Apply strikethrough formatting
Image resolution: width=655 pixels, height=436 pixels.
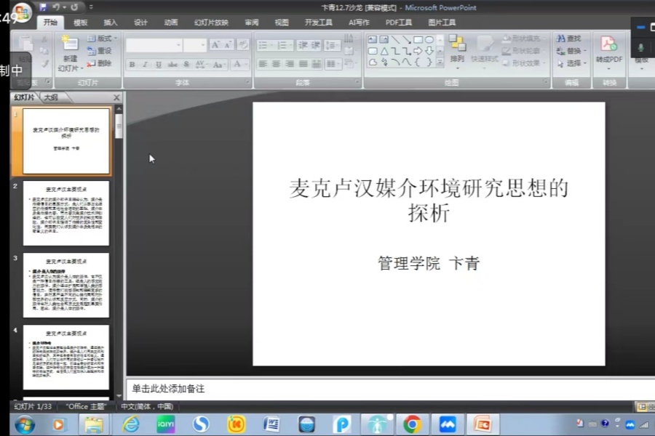coord(172,64)
